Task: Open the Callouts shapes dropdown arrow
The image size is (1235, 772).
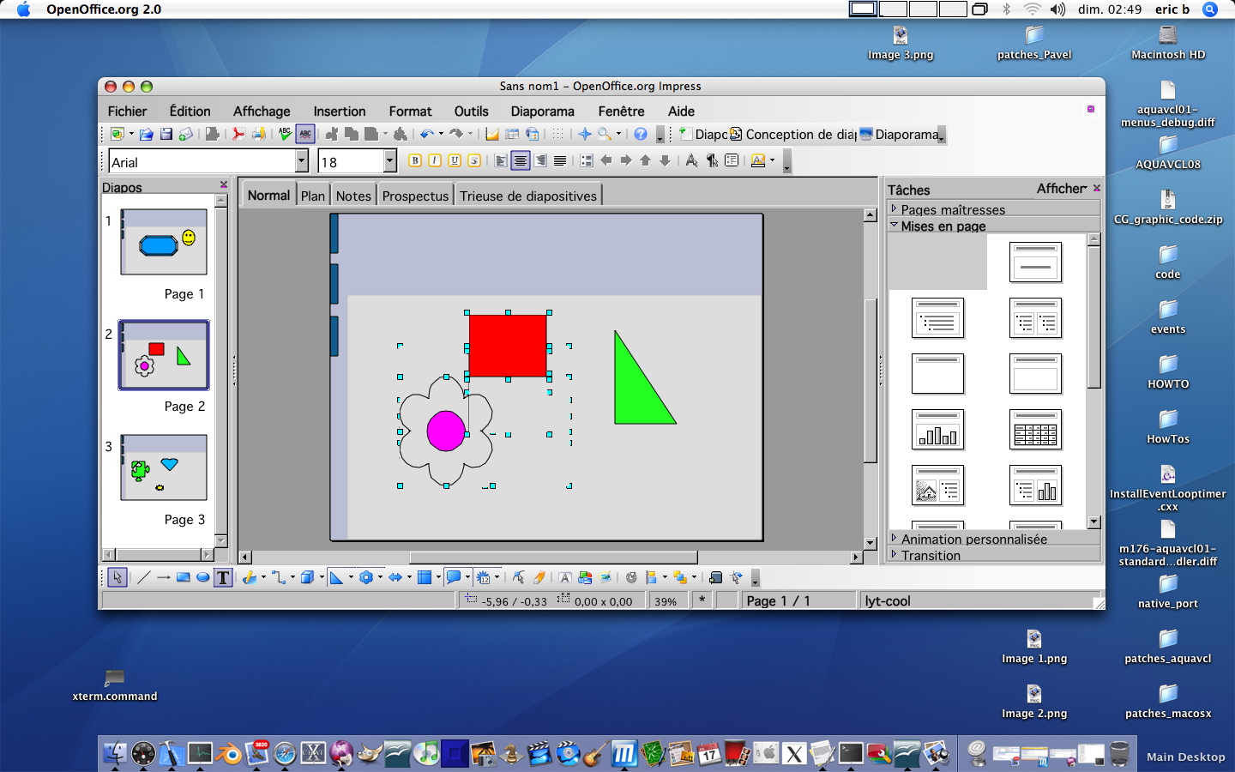Action: pyautogui.click(x=467, y=577)
